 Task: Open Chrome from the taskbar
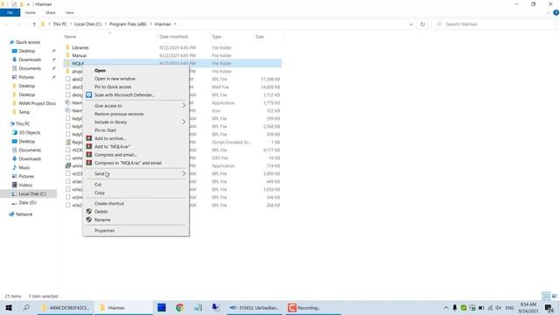(179, 307)
